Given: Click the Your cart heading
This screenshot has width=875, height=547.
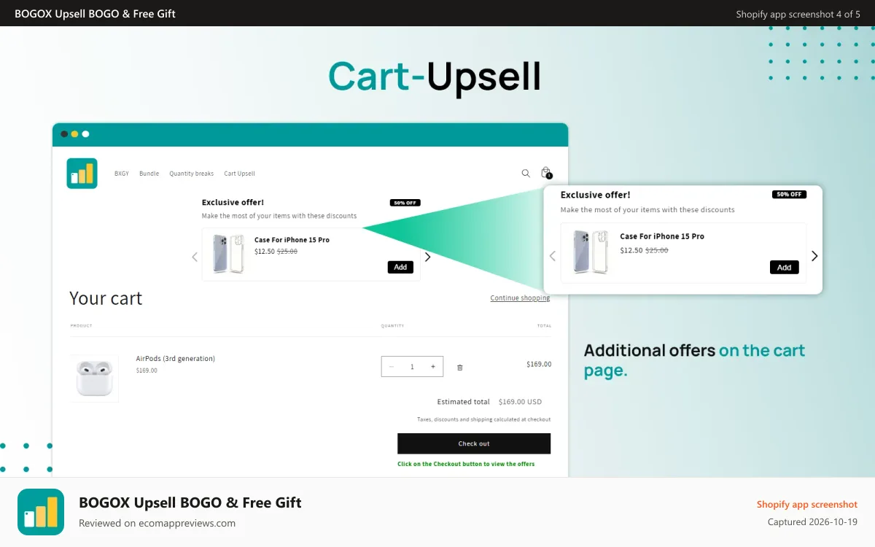Looking at the screenshot, I should [x=106, y=298].
